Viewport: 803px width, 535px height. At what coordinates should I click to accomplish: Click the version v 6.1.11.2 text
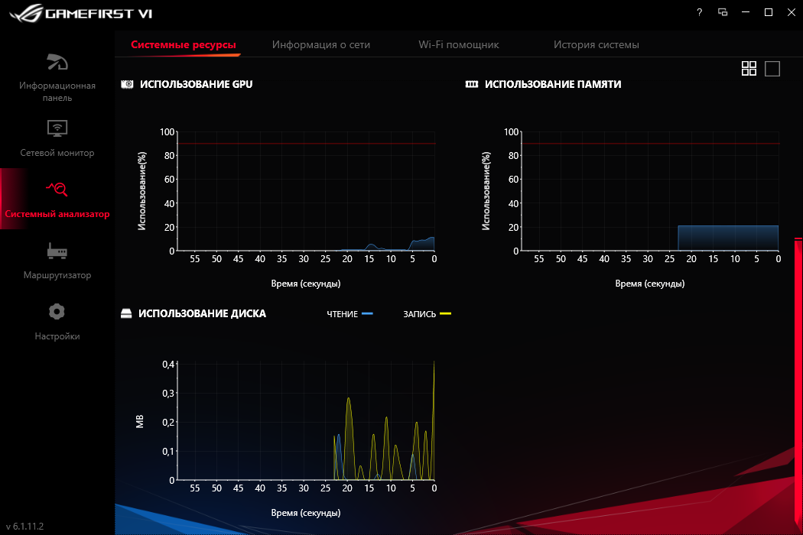coord(24,527)
